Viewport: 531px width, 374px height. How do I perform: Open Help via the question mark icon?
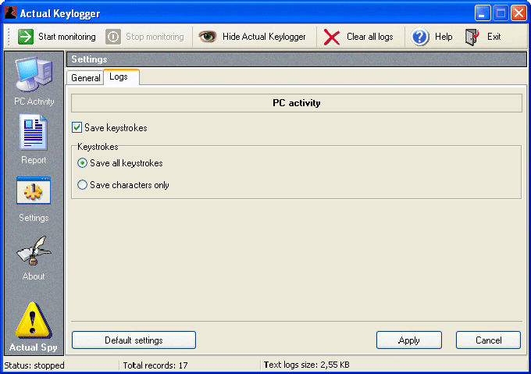click(421, 37)
